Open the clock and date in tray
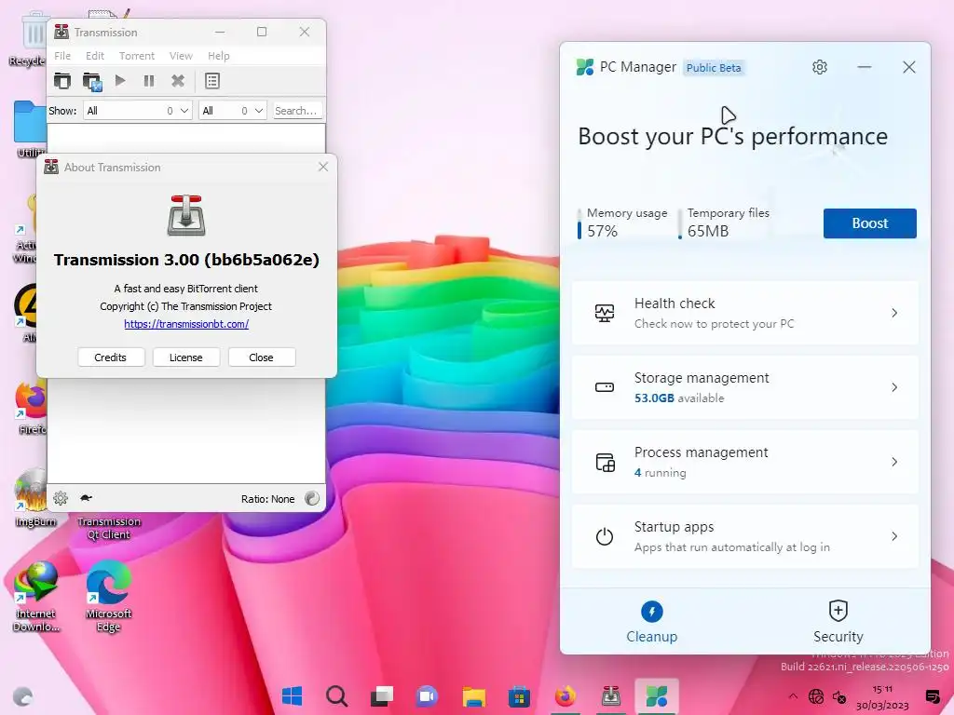This screenshot has height=715, width=954. (882, 697)
